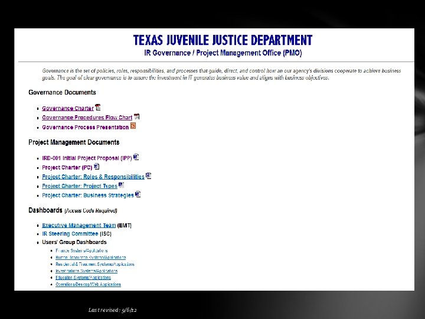Open Investigations Systems/Applications dashboard
The image size is (425, 319).
pyautogui.click(x=86, y=271)
